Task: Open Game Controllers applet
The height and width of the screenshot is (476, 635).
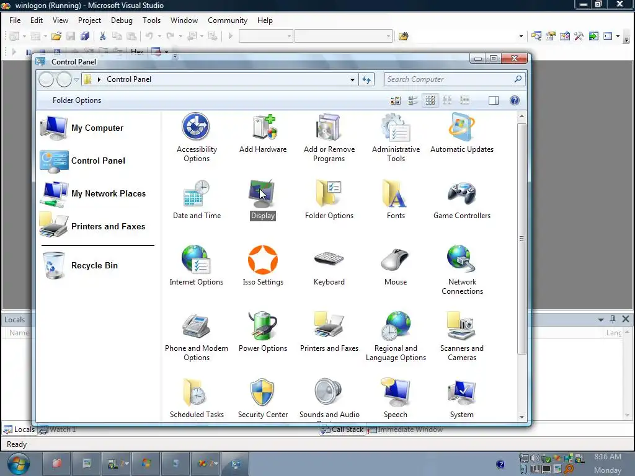Action: (461, 200)
